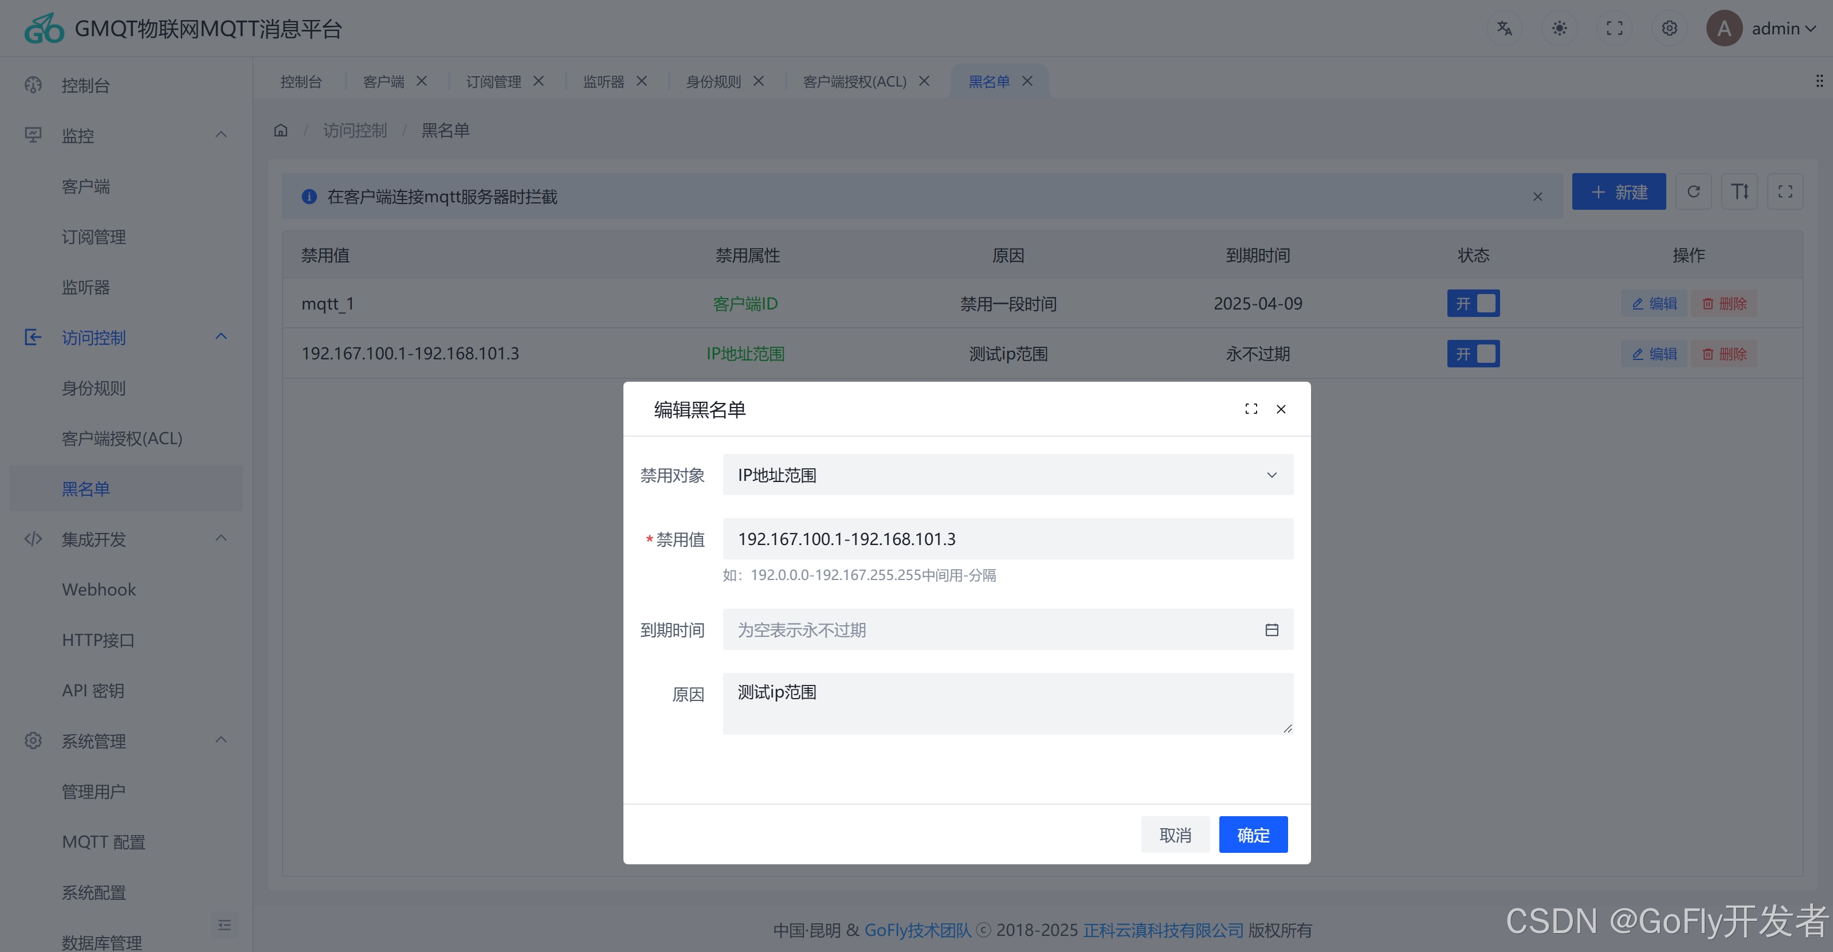Click the language translation icon in header

click(x=1504, y=29)
